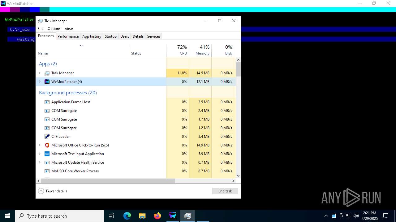This screenshot has width=396, height=222.
Task: Open the File menu
Action: pyautogui.click(x=41, y=29)
